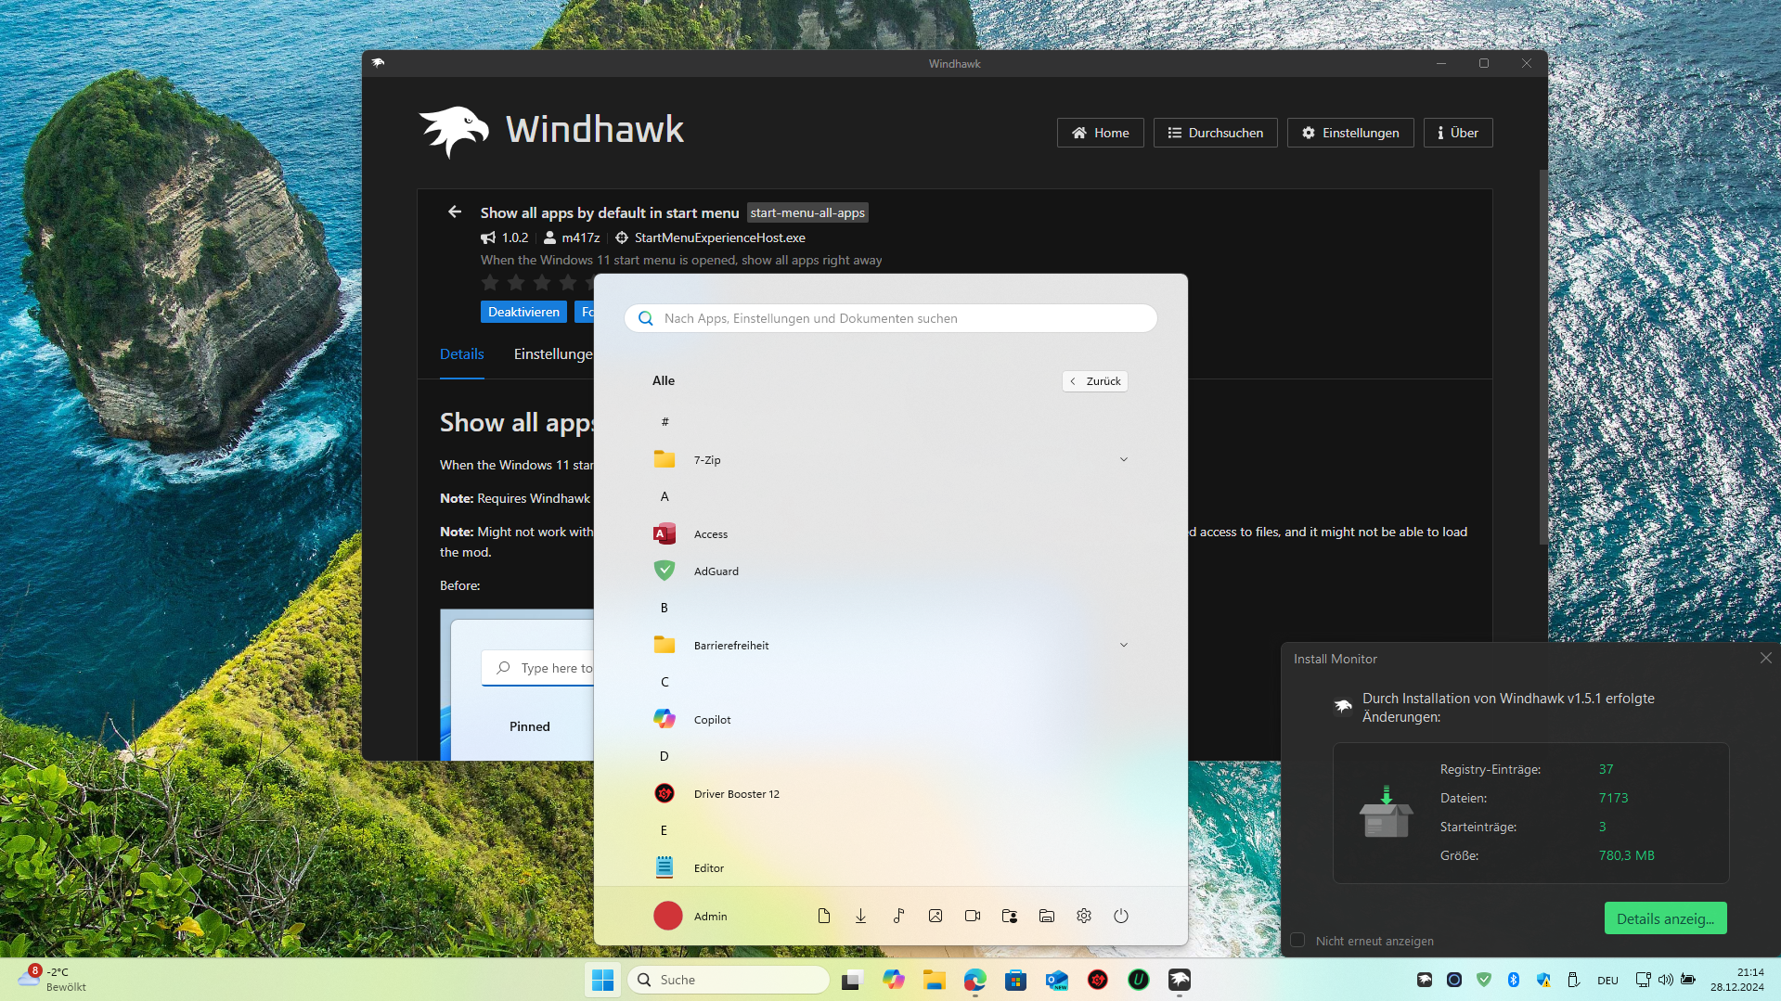1781x1001 pixels.
Task: Click the taskbar Suche search box
Action: (x=729, y=980)
